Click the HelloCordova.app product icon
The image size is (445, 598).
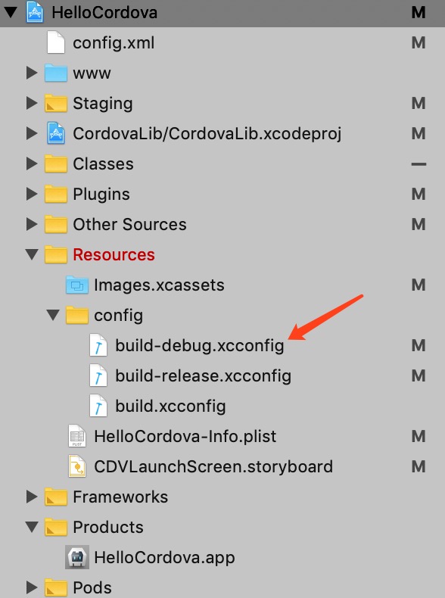pos(77,557)
